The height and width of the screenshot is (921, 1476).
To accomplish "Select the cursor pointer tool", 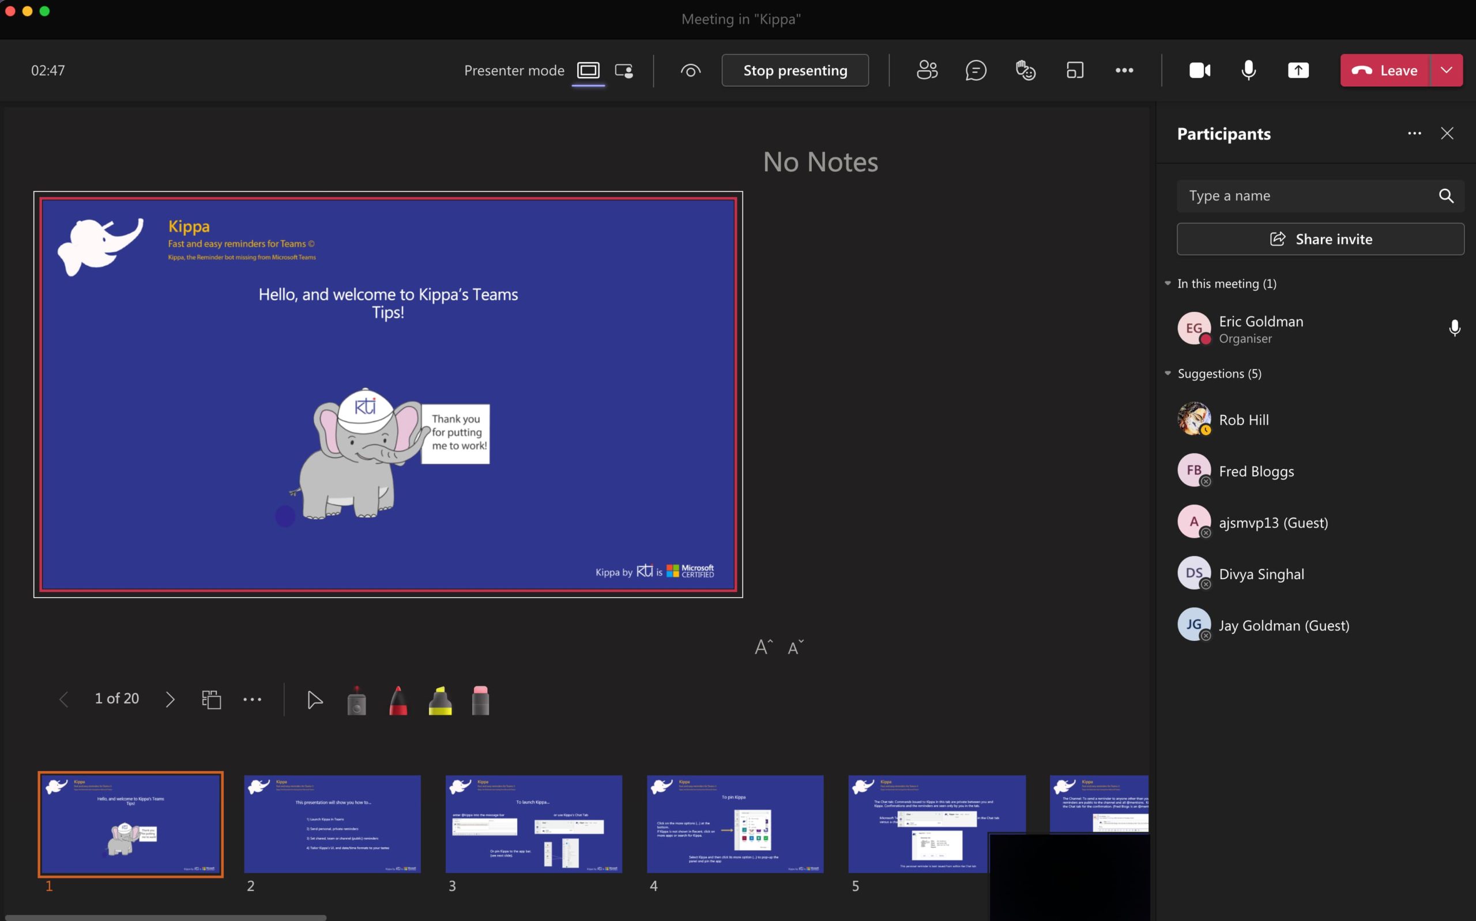I will (x=314, y=700).
